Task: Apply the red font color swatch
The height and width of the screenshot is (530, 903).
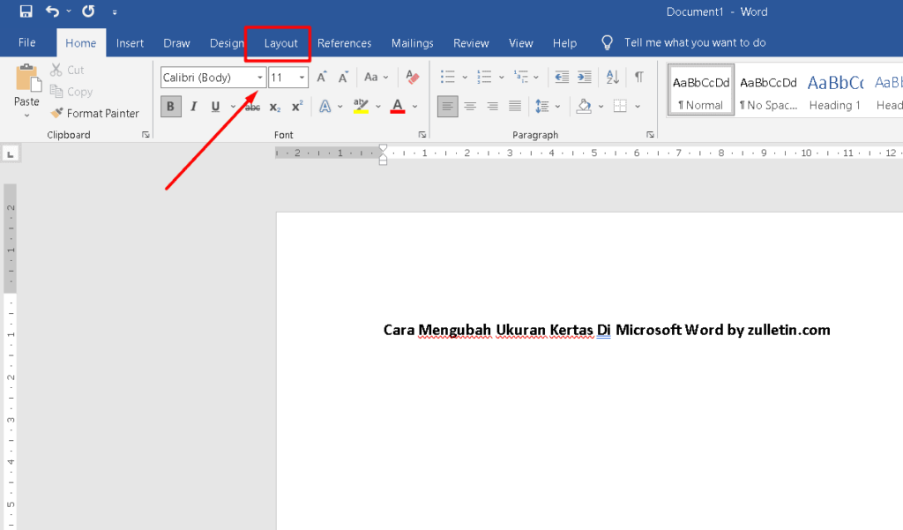Action: click(x=398, y=107)
